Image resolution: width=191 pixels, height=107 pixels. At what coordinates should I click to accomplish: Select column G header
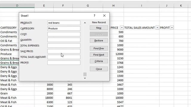[88, 6]
